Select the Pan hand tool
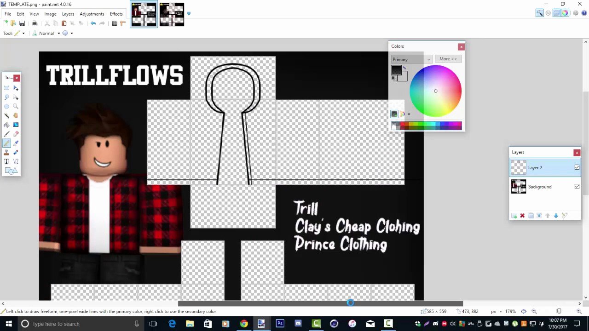This screenshot has width=589, height=331. click(16, 115)
